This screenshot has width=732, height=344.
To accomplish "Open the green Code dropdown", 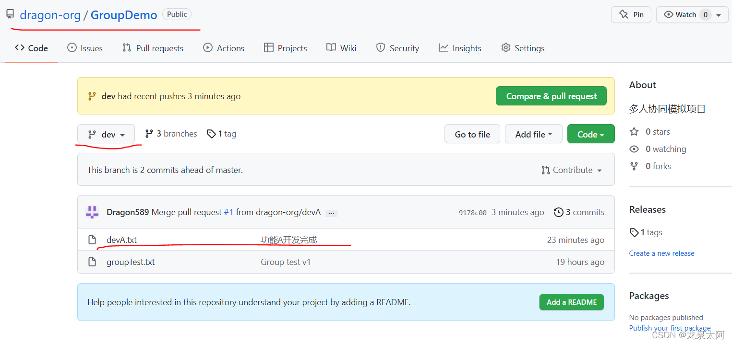I will pos(591,134).
